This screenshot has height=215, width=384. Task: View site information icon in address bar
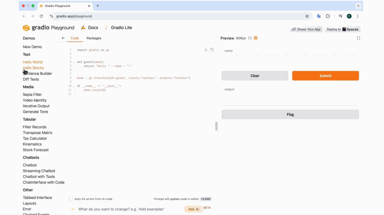[x=51, y=16]
